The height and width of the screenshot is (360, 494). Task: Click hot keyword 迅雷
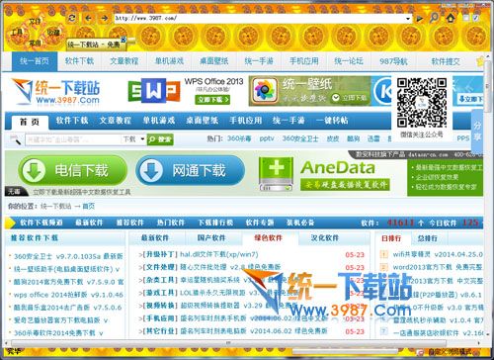(373, 138)
